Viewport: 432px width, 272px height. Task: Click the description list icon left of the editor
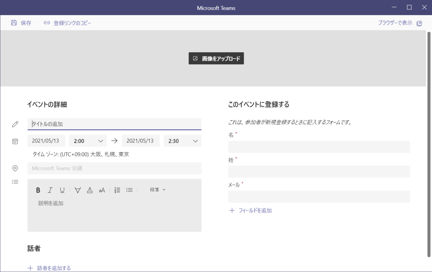point(15,182)
